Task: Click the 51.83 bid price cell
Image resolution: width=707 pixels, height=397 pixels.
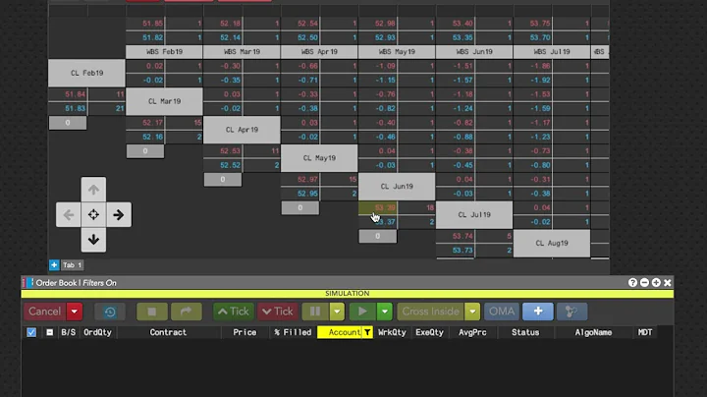Action: click(68, 108)
